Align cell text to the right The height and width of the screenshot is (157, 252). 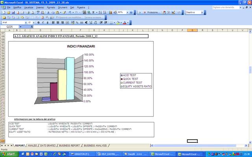tap(62, 23)
